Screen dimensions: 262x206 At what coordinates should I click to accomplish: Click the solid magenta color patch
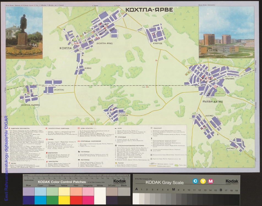pyautogui.click(x=88, y=200)
